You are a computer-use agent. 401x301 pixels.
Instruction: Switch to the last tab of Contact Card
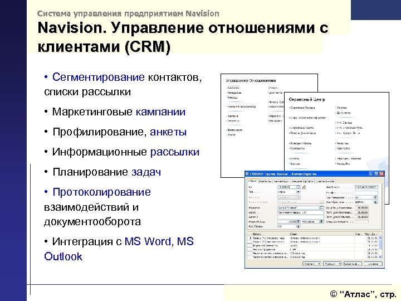coord(325,181)
